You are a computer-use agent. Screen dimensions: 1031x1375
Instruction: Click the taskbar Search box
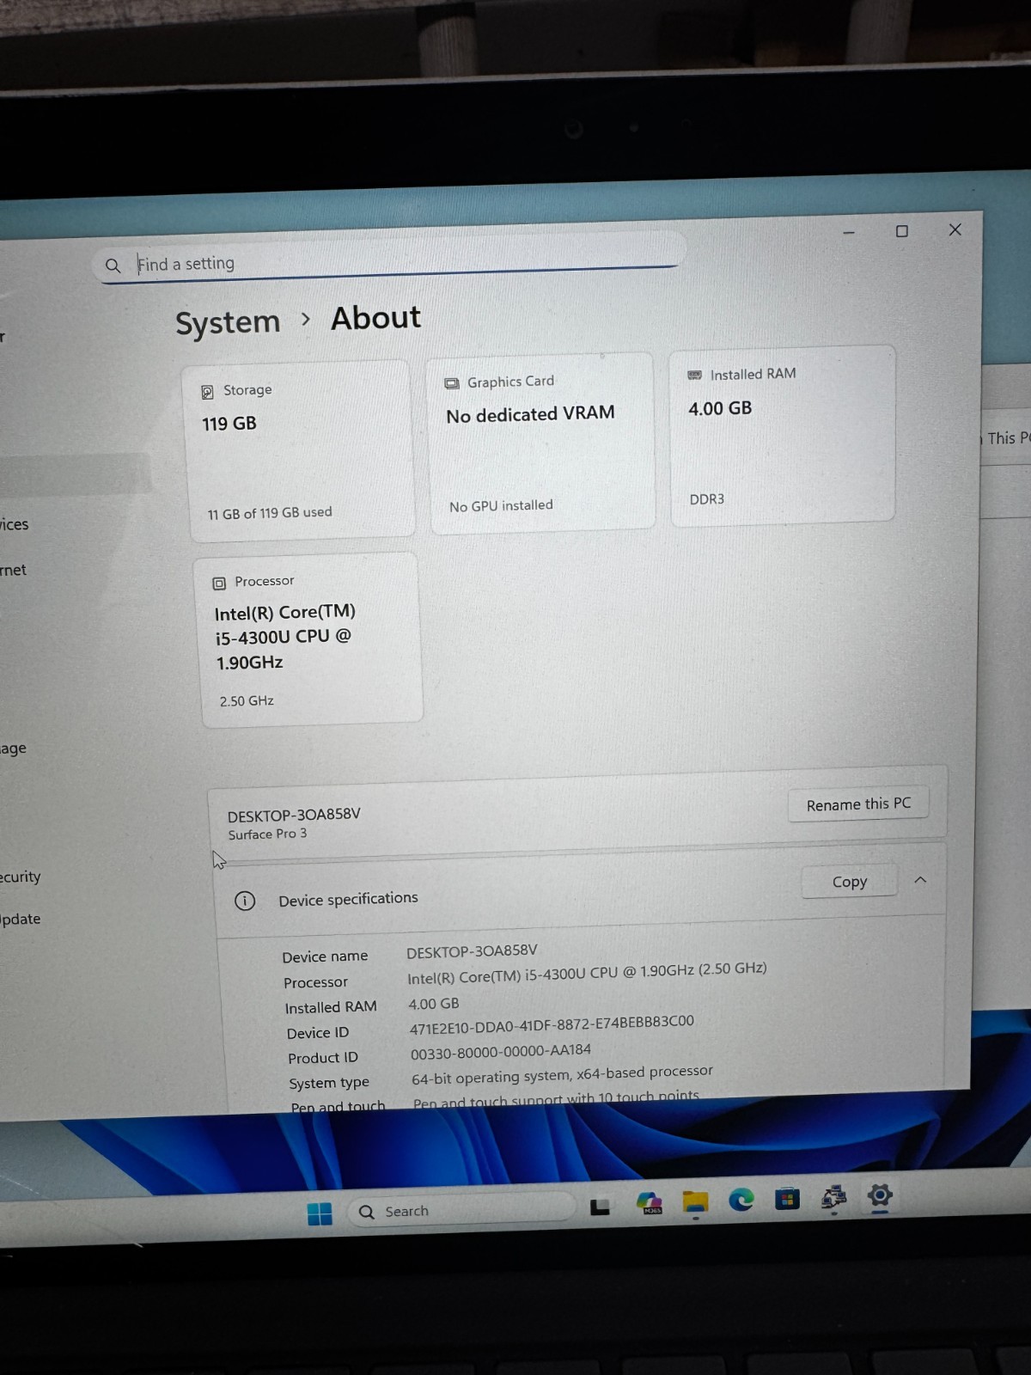(461, 1210)
